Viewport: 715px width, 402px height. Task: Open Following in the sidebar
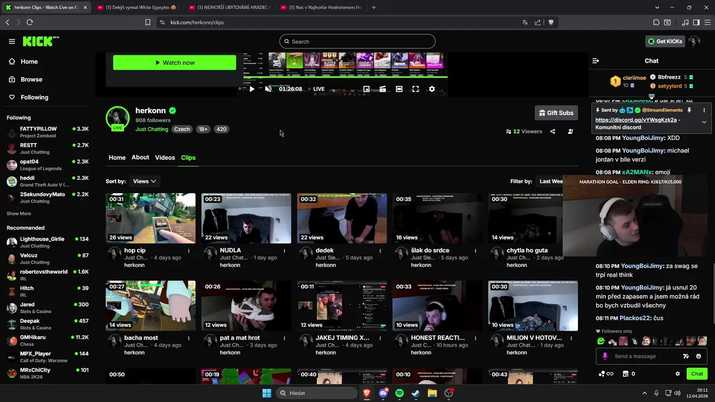coord(29,97)
